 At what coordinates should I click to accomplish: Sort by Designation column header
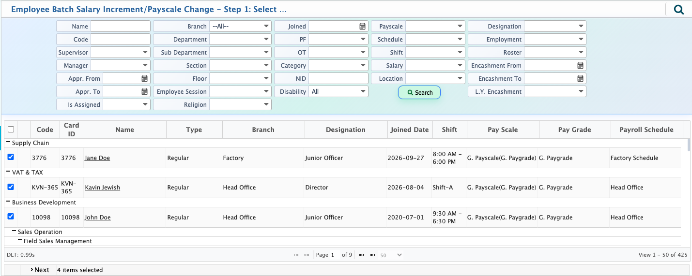coord(346,130)
